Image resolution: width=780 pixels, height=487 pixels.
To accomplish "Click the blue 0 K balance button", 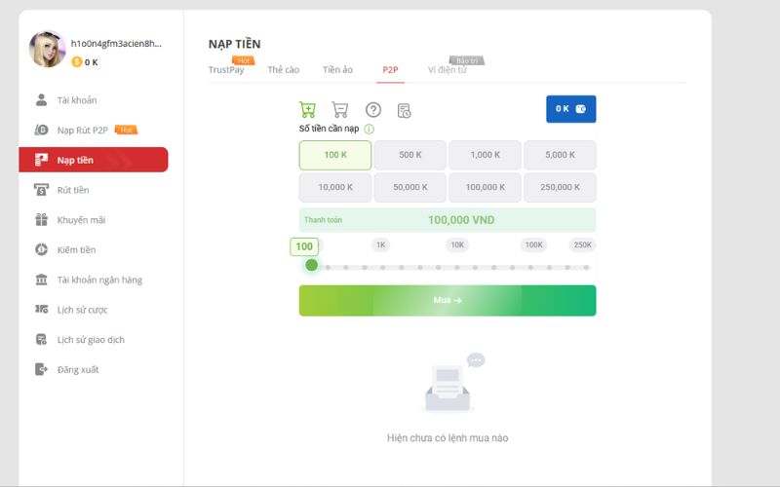I will pos(570,109).
